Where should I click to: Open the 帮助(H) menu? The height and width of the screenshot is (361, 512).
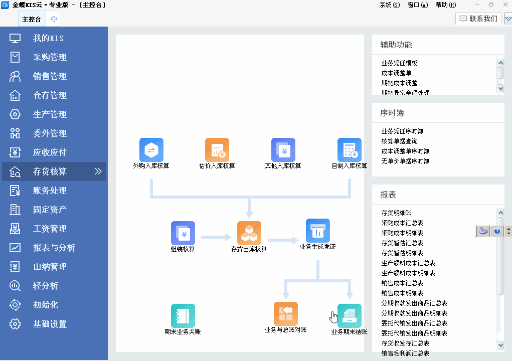(x=446, y=5)
